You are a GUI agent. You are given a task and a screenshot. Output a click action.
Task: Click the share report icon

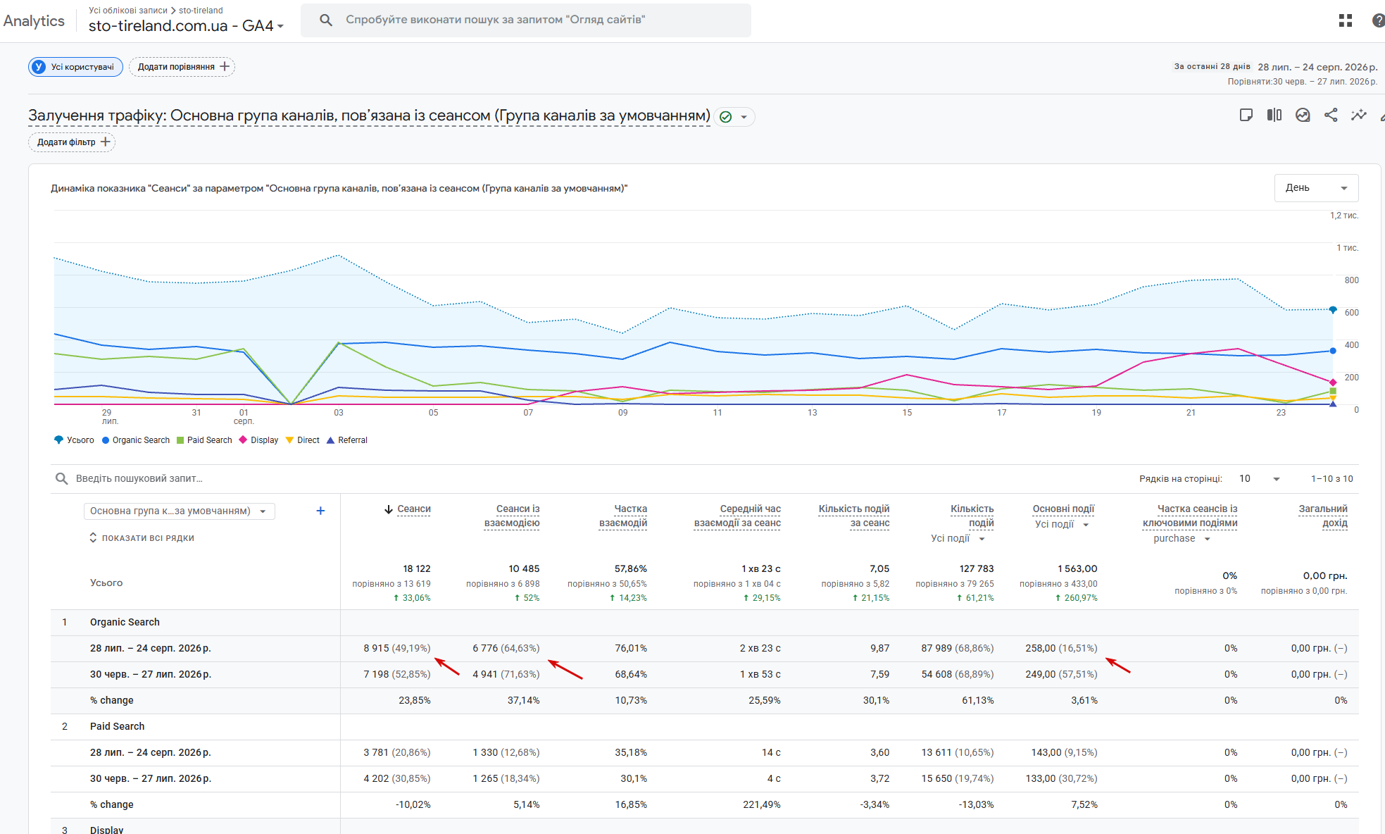[1331, 115]
